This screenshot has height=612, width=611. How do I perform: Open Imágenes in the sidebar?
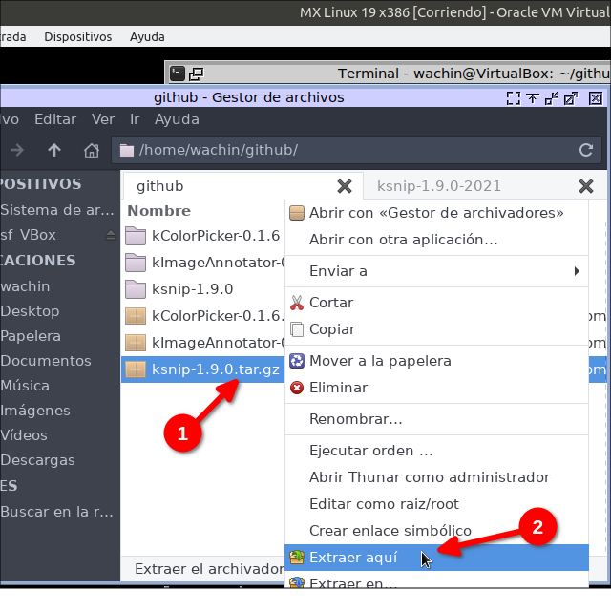[35, 411]
